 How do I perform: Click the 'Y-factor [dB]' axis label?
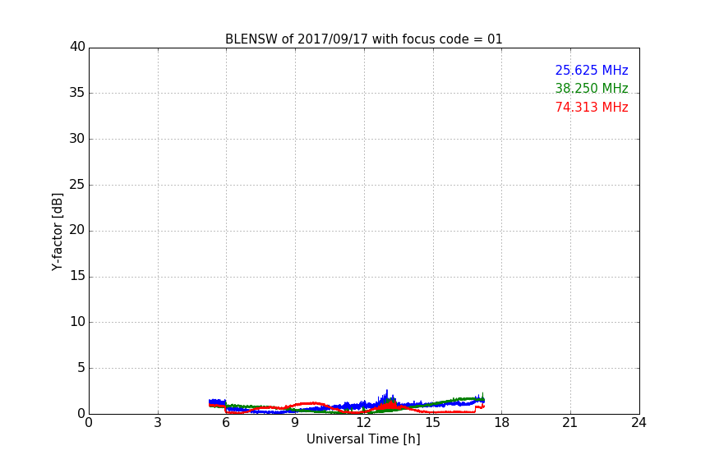[x=57, y=232]
